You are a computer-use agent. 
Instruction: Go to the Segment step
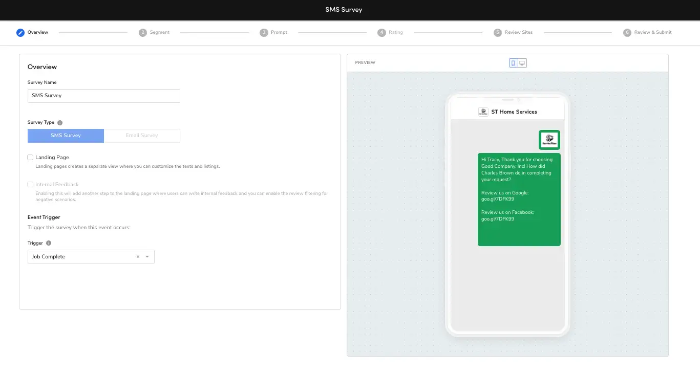click(x=142, y=32)
